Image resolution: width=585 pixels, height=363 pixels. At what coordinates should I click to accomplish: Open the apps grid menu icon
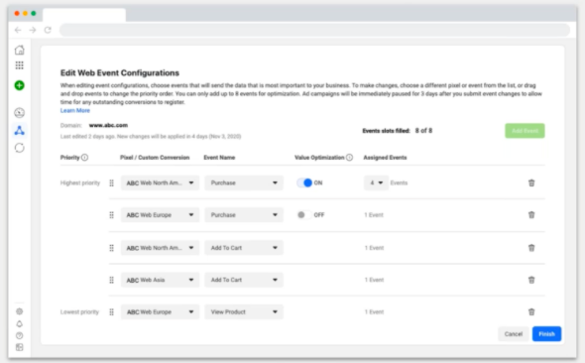click(x=20, y=65)
